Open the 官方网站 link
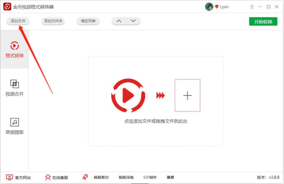This screenshot has width=284, height=184. point(18,177)
